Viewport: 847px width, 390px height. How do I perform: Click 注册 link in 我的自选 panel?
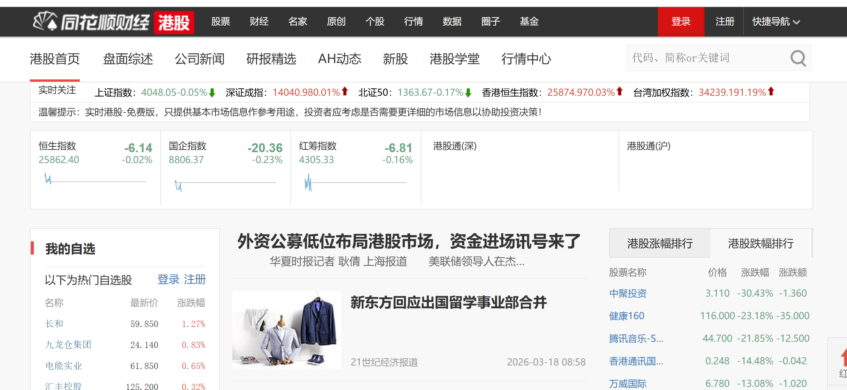click(195, 279)
